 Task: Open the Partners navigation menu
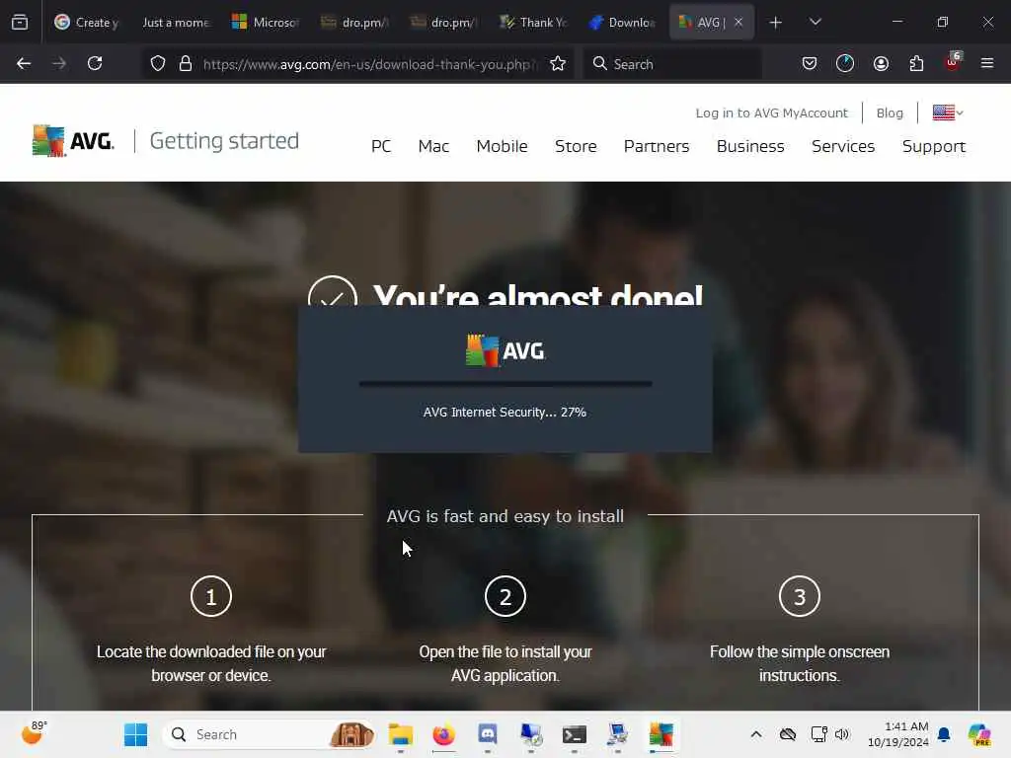(657, 146)
